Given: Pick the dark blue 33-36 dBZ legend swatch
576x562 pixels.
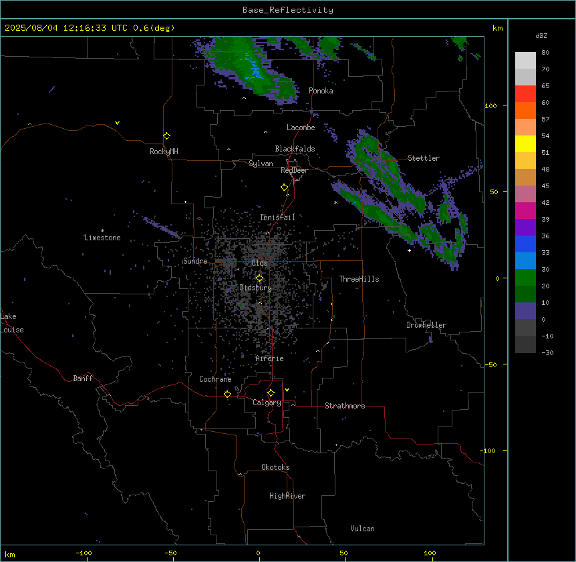Looking at the screenshot, I should click(525, 244).
